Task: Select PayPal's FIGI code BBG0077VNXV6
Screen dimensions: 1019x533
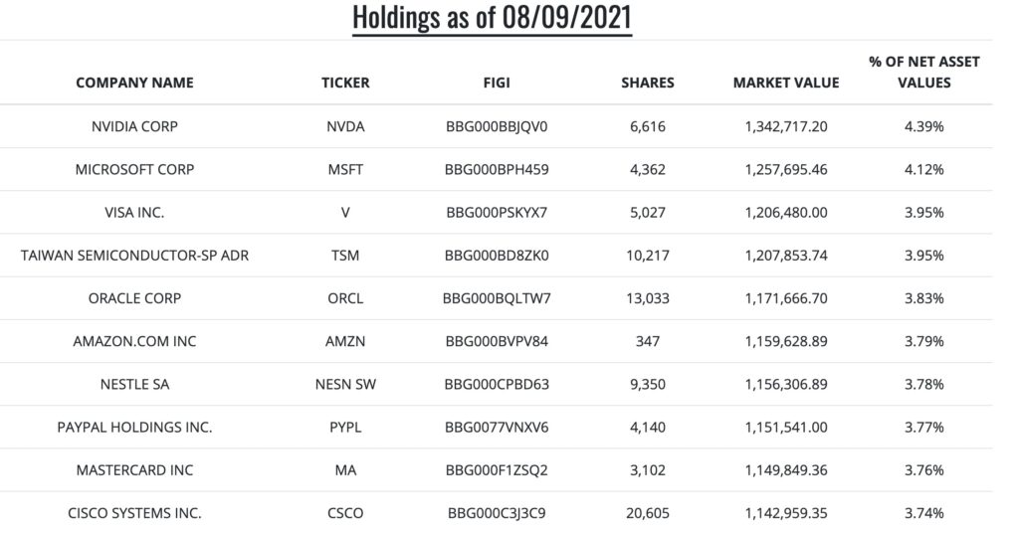Action: [497, 428]
